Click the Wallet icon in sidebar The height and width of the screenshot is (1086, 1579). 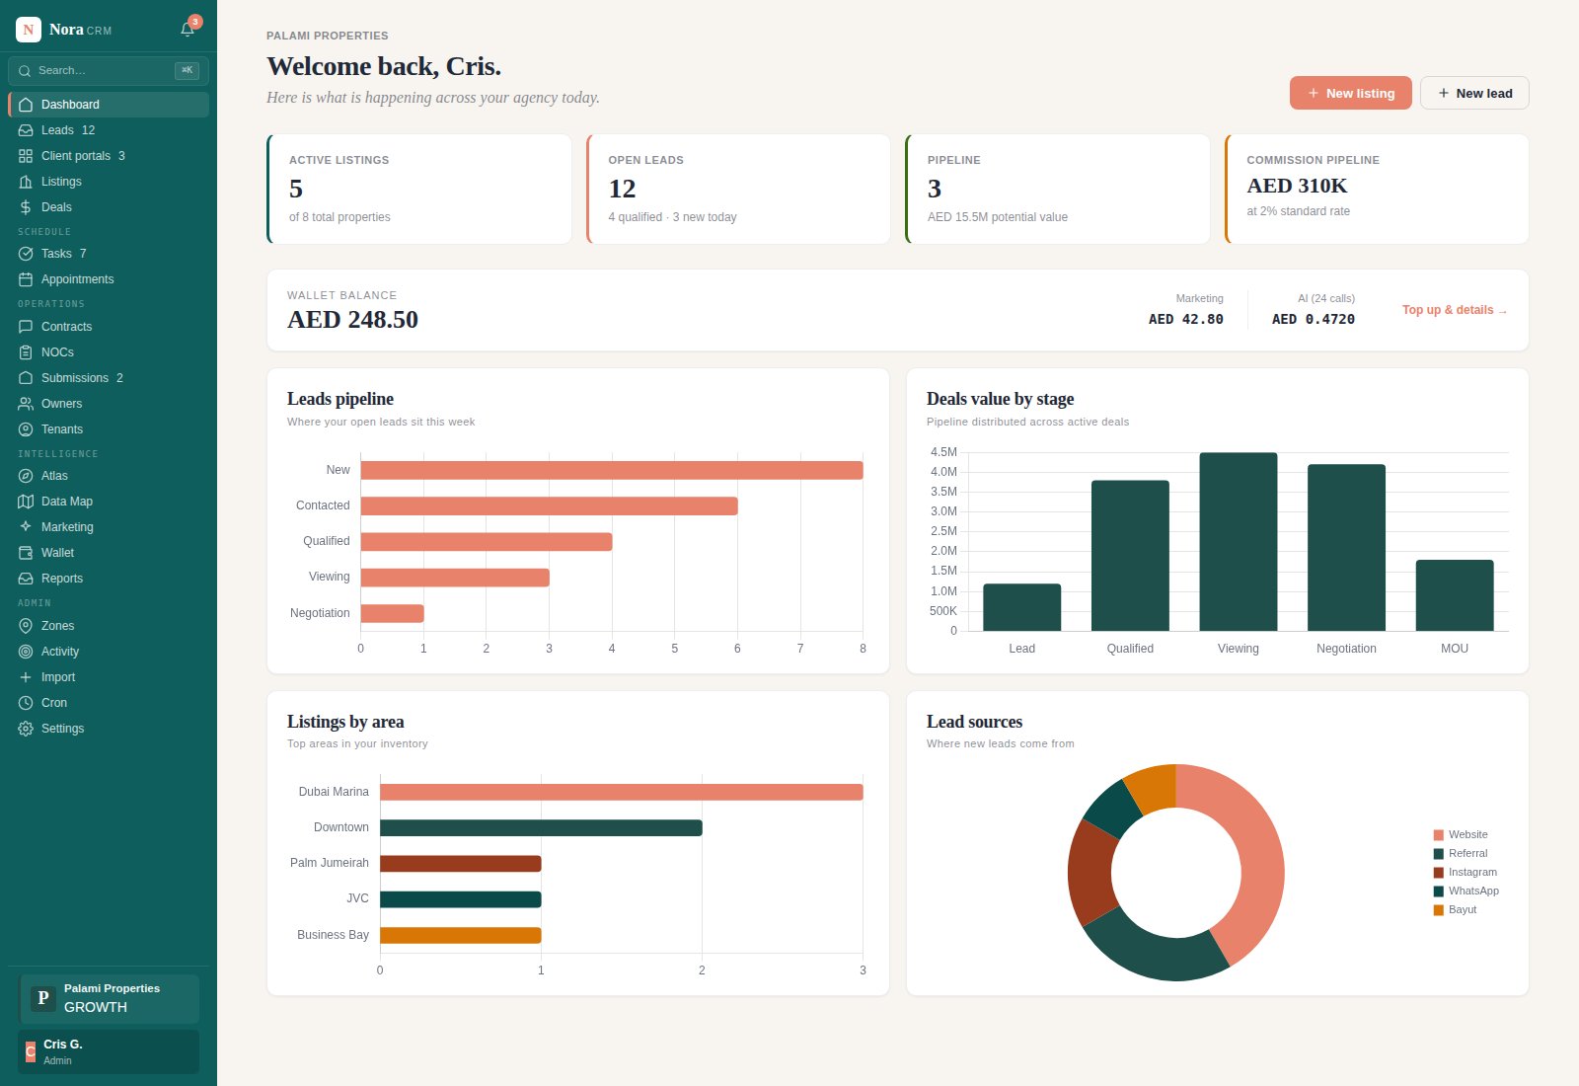(26, 553)
